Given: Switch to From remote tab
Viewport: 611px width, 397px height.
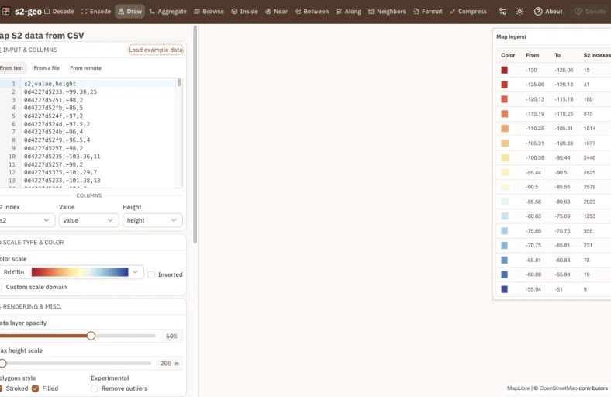Looking at the screenshot, I should click(x=86, y=67).
